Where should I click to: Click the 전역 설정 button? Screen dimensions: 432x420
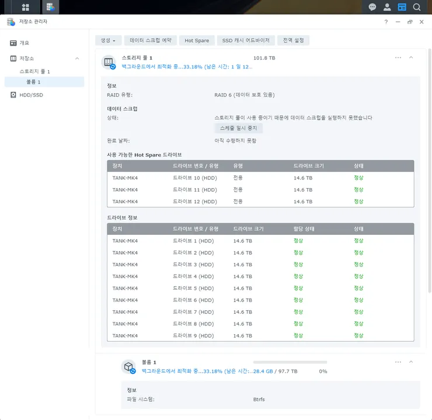(x=293, y=40)
